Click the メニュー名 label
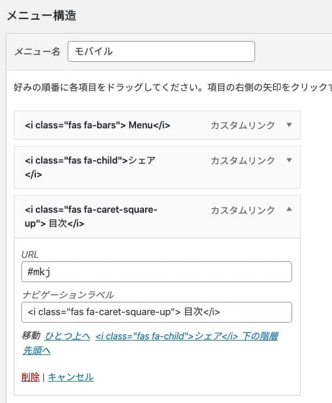 point(37,51)
